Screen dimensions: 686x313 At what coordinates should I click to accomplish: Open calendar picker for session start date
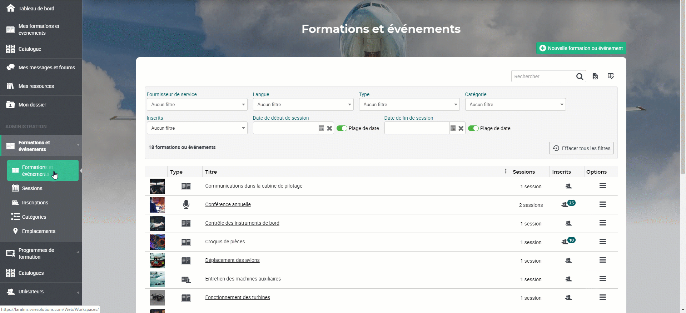pos(322,128)
